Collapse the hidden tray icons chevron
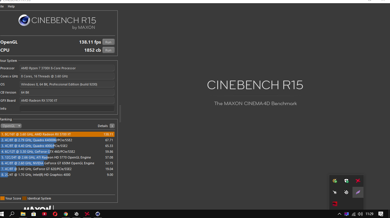 click(x=340, y=214)
